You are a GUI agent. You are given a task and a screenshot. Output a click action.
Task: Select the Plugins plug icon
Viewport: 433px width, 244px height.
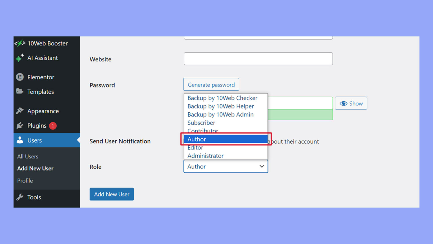[19, 125]
